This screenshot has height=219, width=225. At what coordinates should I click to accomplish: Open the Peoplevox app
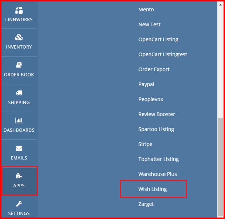151,99
